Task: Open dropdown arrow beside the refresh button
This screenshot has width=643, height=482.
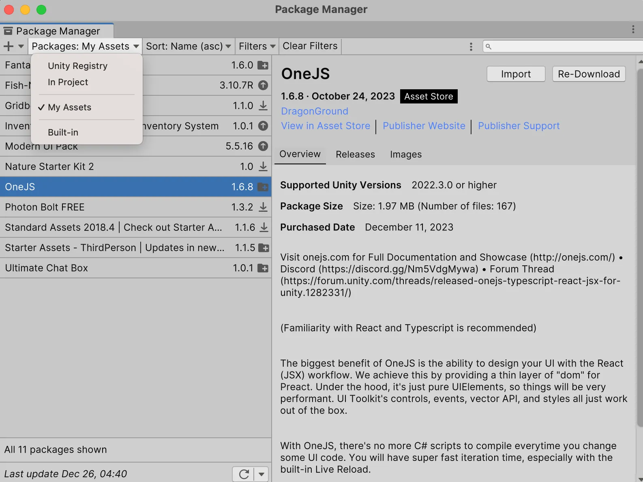Action: [x=261, y=474]
